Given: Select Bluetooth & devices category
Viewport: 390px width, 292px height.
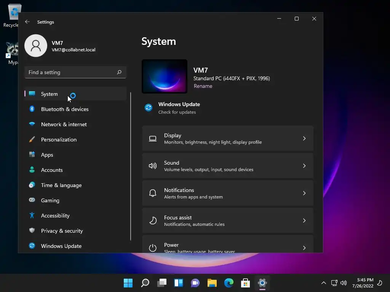Looking at the screenshot, I should (76, 109).
